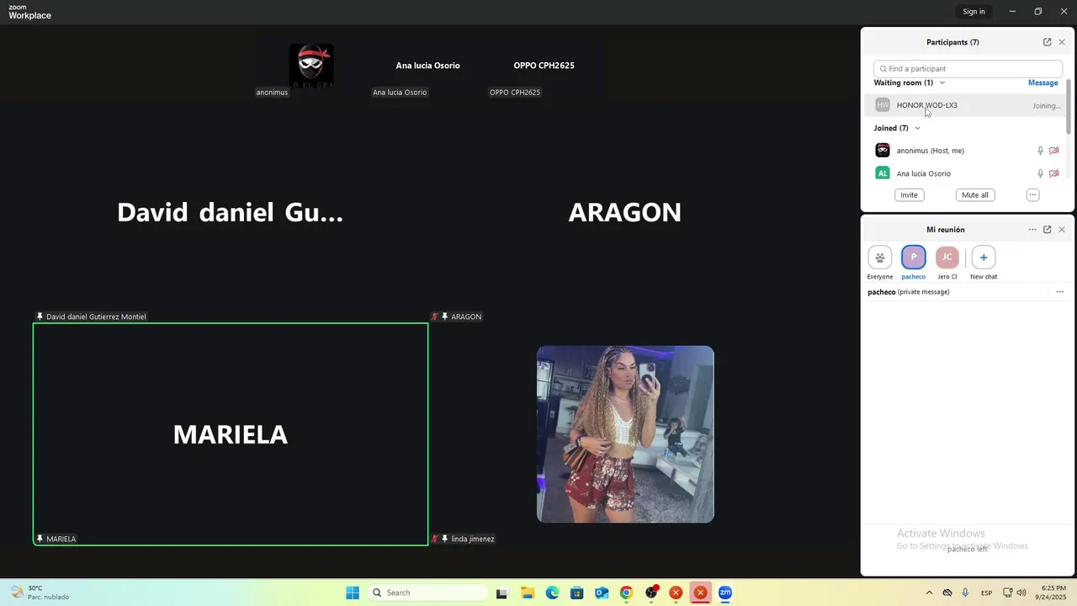Image resolution: width=1077 pixels, height=606 pixels.
Task: Click the microphone tray icon
Action: coord(965,593)
